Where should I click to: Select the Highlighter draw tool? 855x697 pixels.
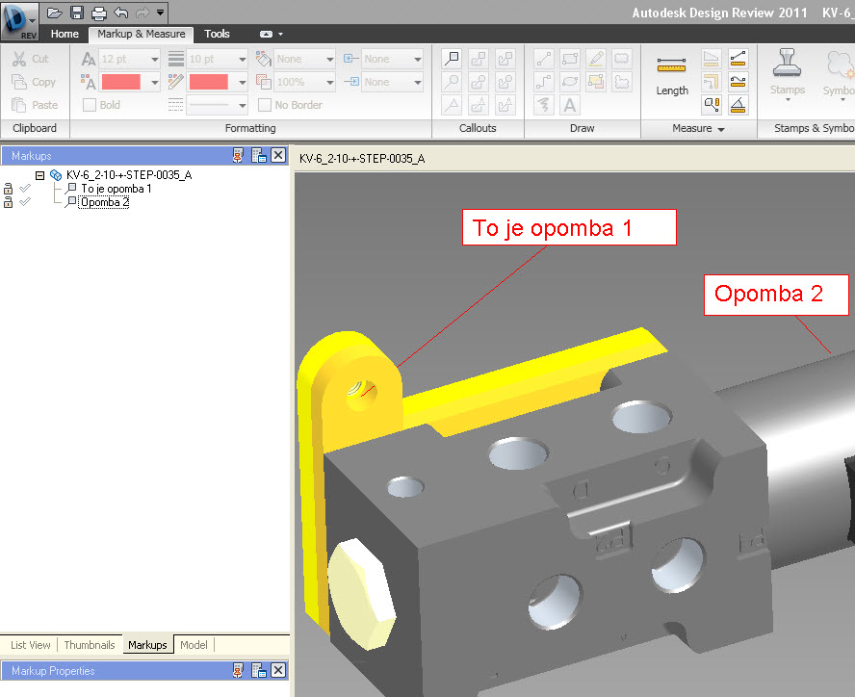[596, 59]
